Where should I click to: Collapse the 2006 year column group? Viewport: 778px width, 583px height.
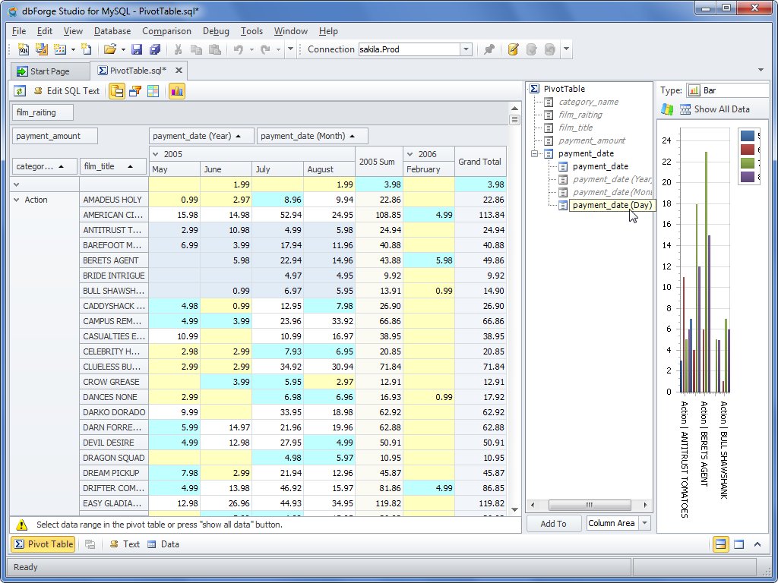pos(410,154)
